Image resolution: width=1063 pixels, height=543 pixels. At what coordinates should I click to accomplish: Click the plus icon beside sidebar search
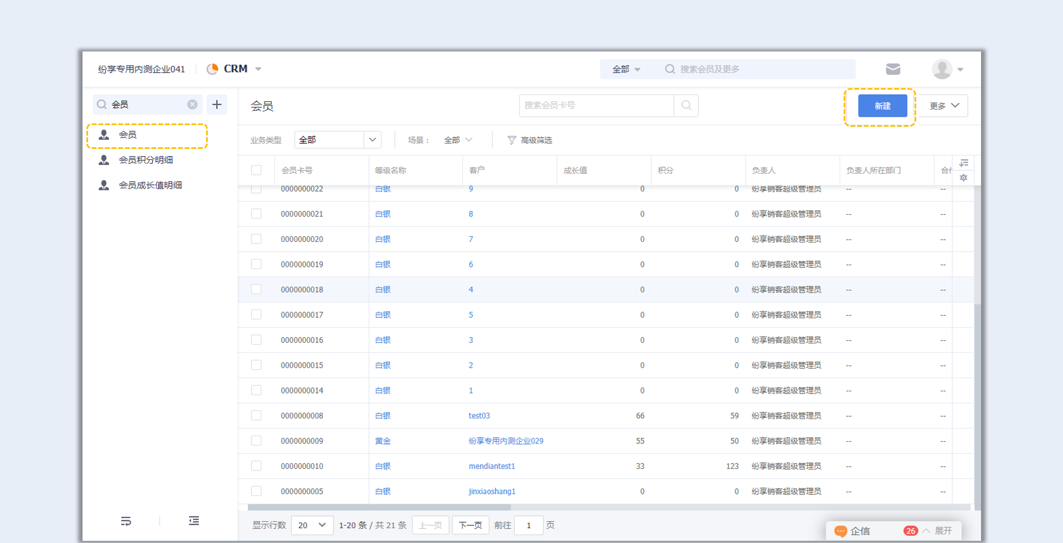coord(217,104)
